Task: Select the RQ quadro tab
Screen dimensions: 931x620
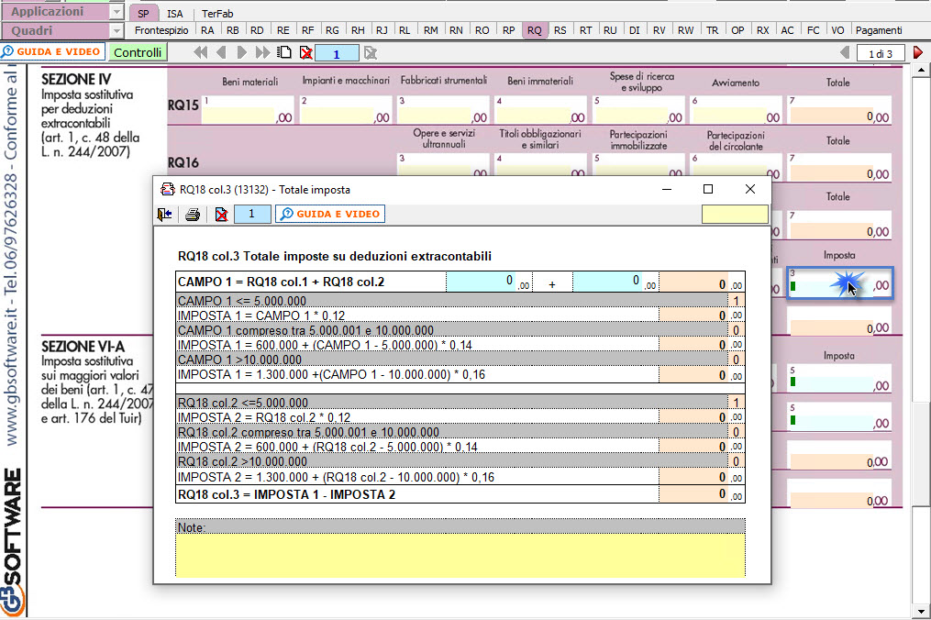Action: click(x=535, y=30)
